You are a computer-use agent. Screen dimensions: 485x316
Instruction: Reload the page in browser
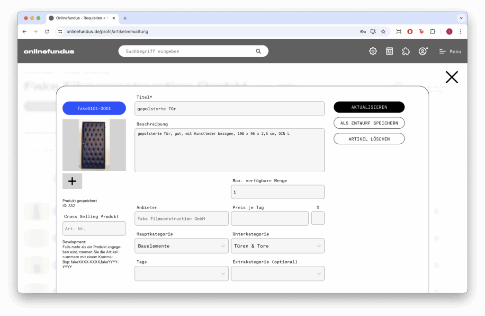point(46,32)
